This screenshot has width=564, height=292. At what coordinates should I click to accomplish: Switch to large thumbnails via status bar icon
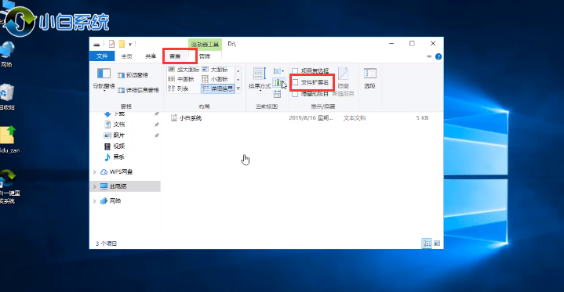click(x=437, y=243)
